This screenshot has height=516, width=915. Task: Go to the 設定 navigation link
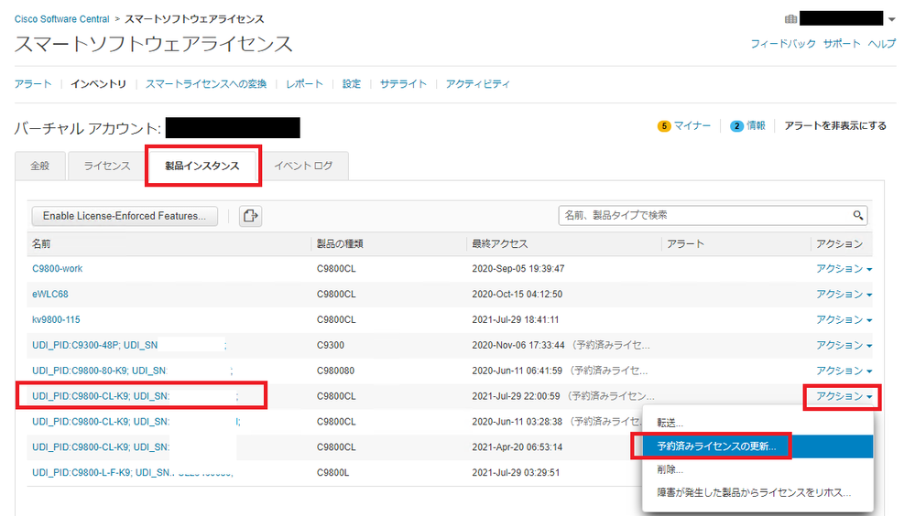pyautogui.click(x=352, y=84)
